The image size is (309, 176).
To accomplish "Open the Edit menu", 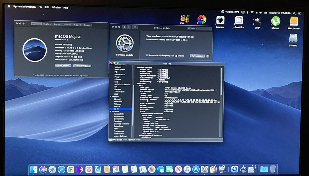I will point(47,7).
